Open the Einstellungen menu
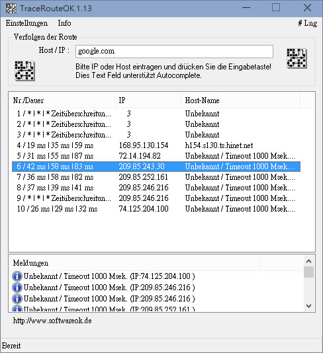 tap(26, 23)
